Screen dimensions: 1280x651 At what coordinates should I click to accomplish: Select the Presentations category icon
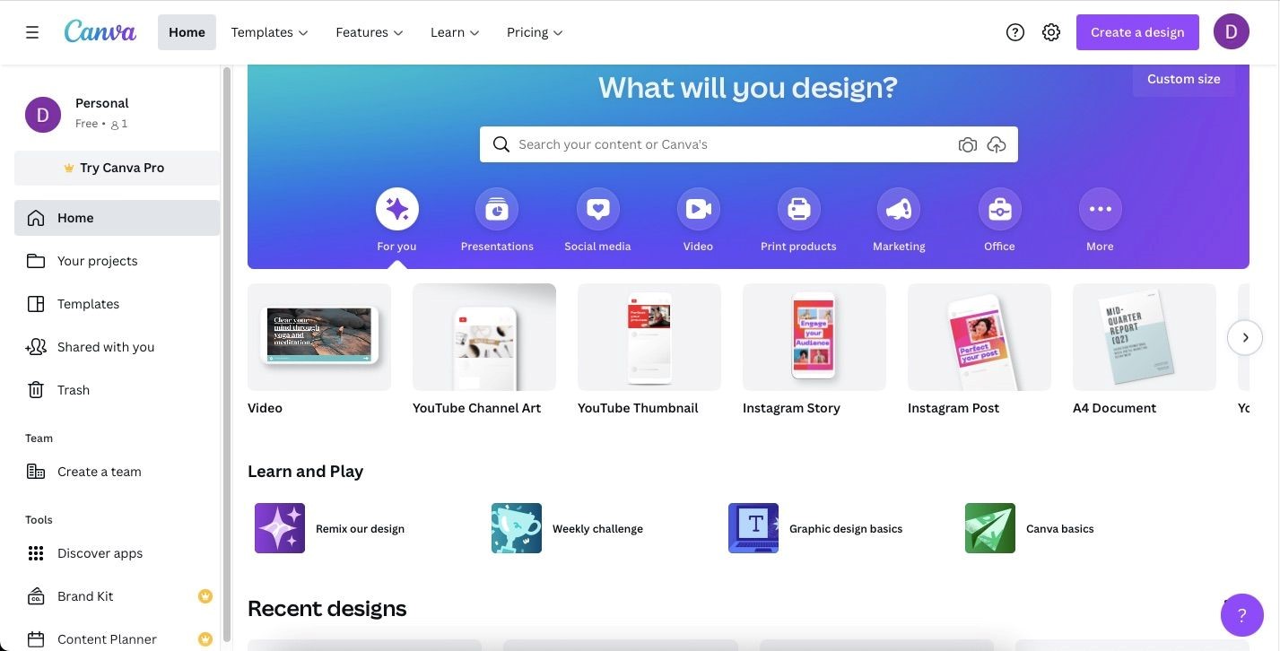(497, 209)
